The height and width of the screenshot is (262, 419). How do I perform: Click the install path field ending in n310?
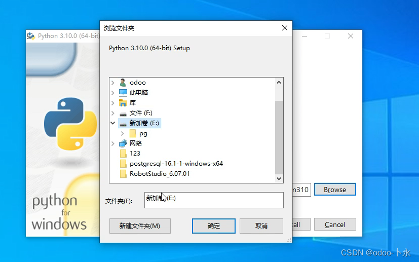[x=301, y=190]
